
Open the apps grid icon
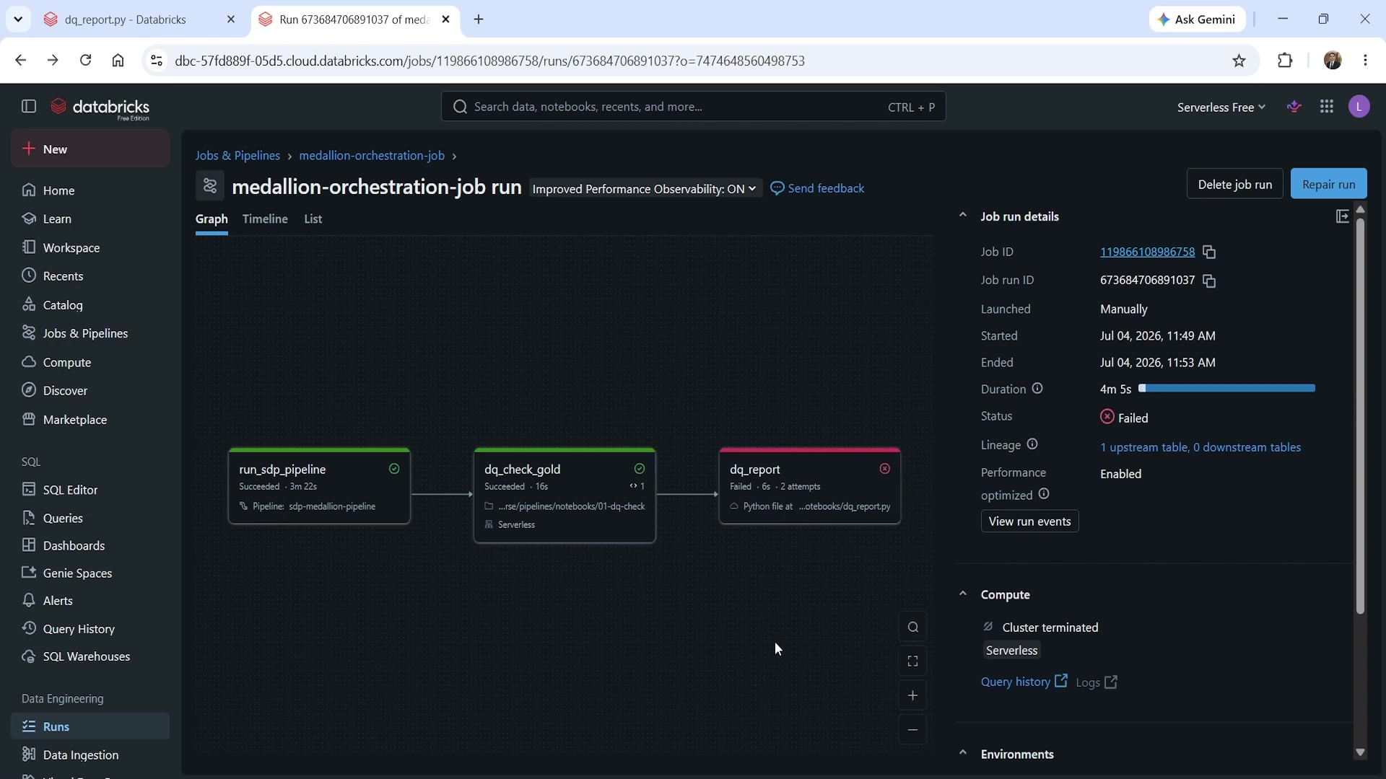point(1327,107)
